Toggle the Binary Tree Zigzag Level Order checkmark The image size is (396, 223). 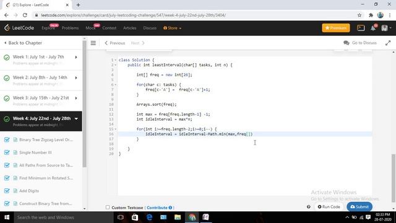7,139
